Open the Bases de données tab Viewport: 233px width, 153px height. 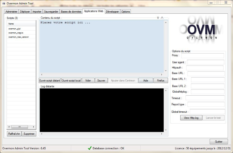(71, 11)
